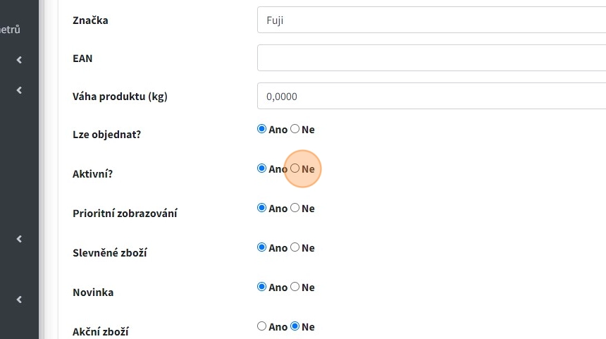Choose Ne for Lze objednat?

[295, 129]
